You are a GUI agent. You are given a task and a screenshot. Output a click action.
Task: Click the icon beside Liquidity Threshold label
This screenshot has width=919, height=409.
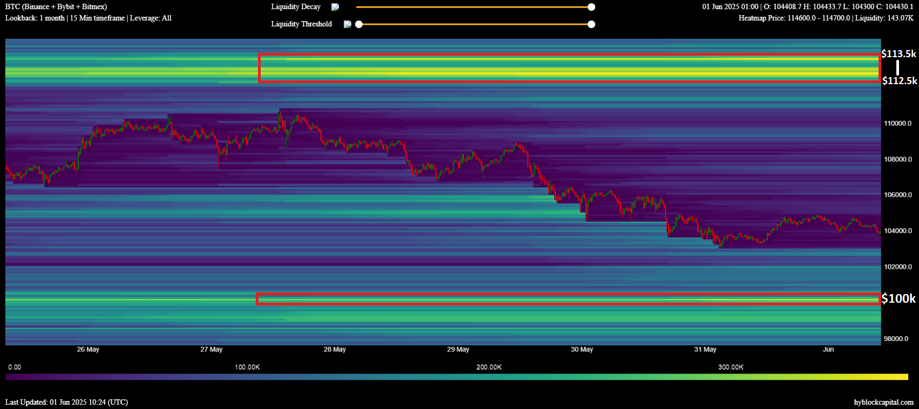(x=348, y=24)
